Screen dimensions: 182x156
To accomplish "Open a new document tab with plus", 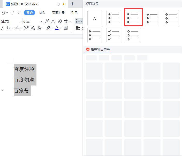I will [x=72, y=4].
